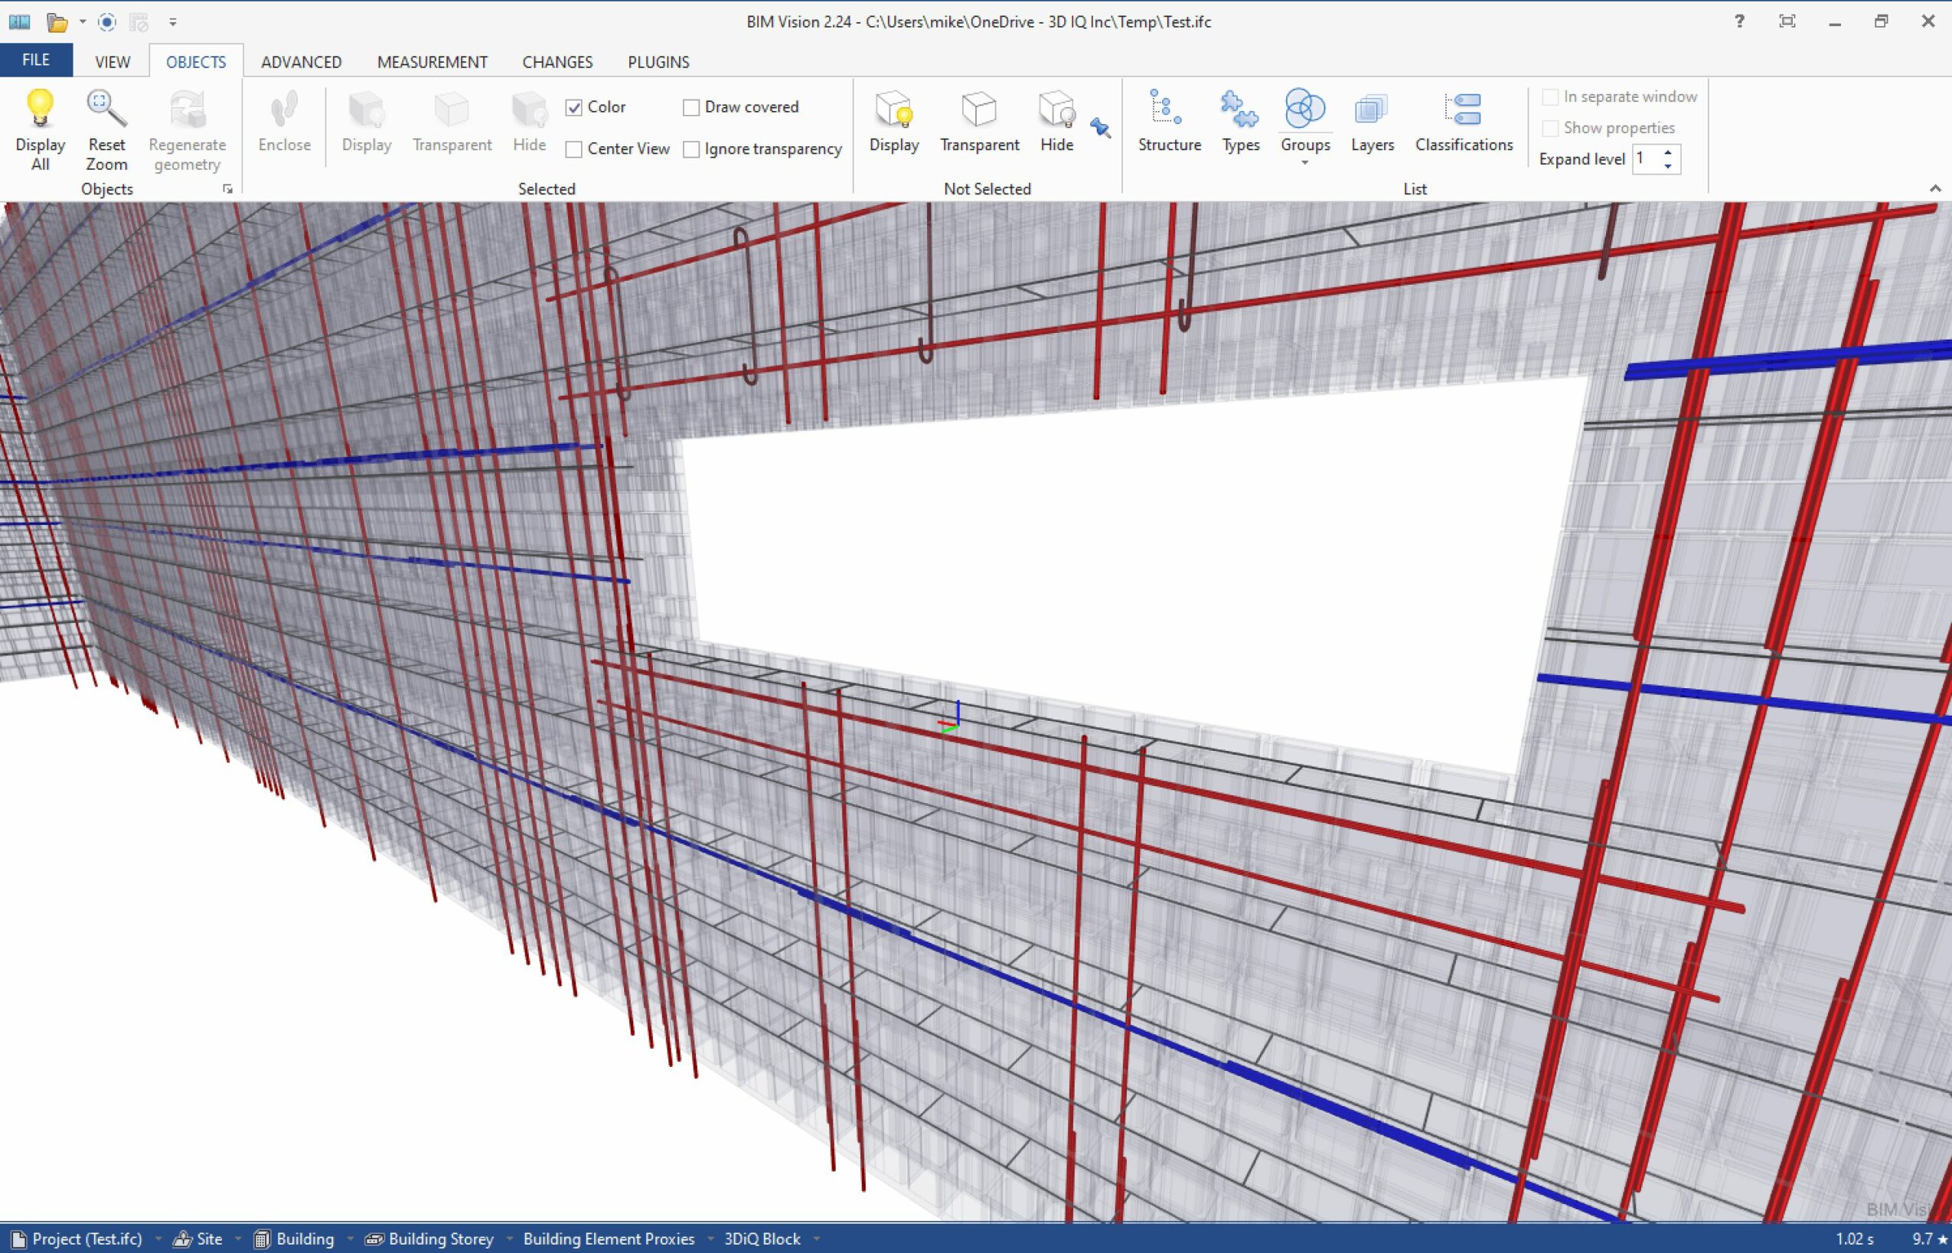Open dropdown after Building Storey breadcrumb
1952x1253 pixels.
pos(509,1239)
